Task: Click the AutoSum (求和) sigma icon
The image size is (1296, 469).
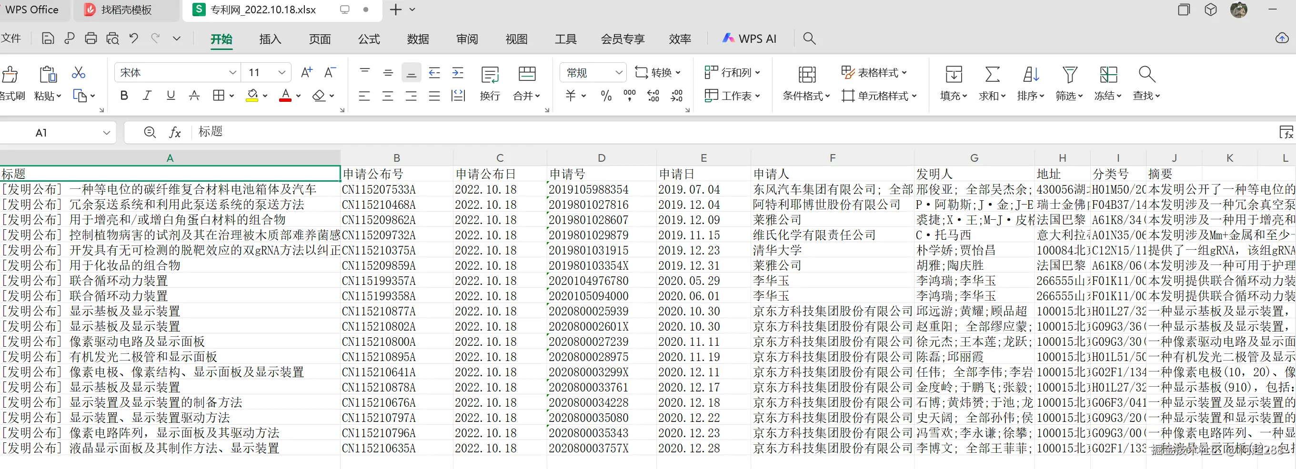Action: (992, 74)
